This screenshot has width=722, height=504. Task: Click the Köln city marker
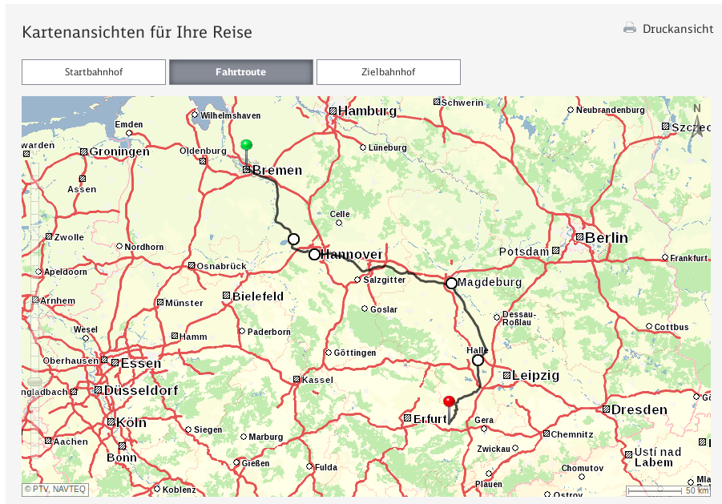click(111, 422)
